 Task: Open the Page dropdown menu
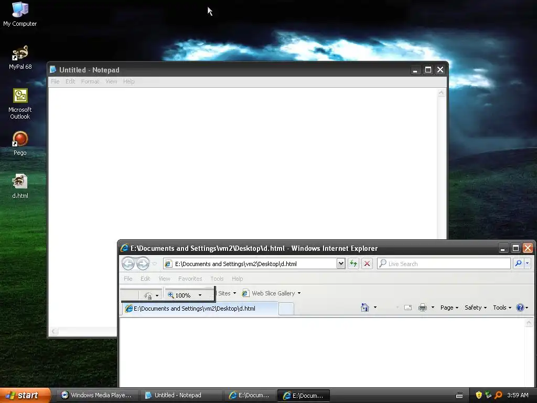click(x=449, y=307)
